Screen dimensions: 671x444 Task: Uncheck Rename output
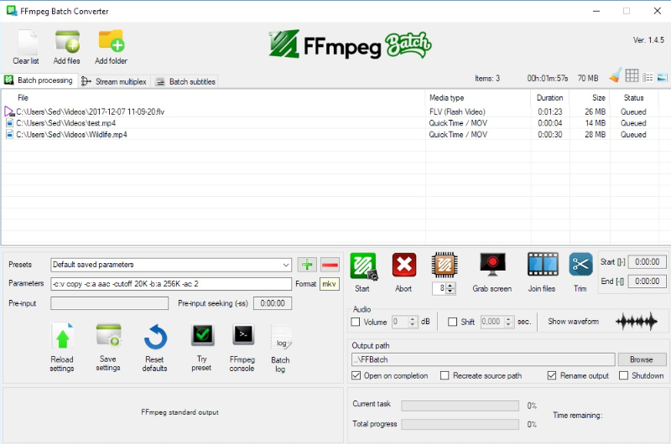[552, 375]
